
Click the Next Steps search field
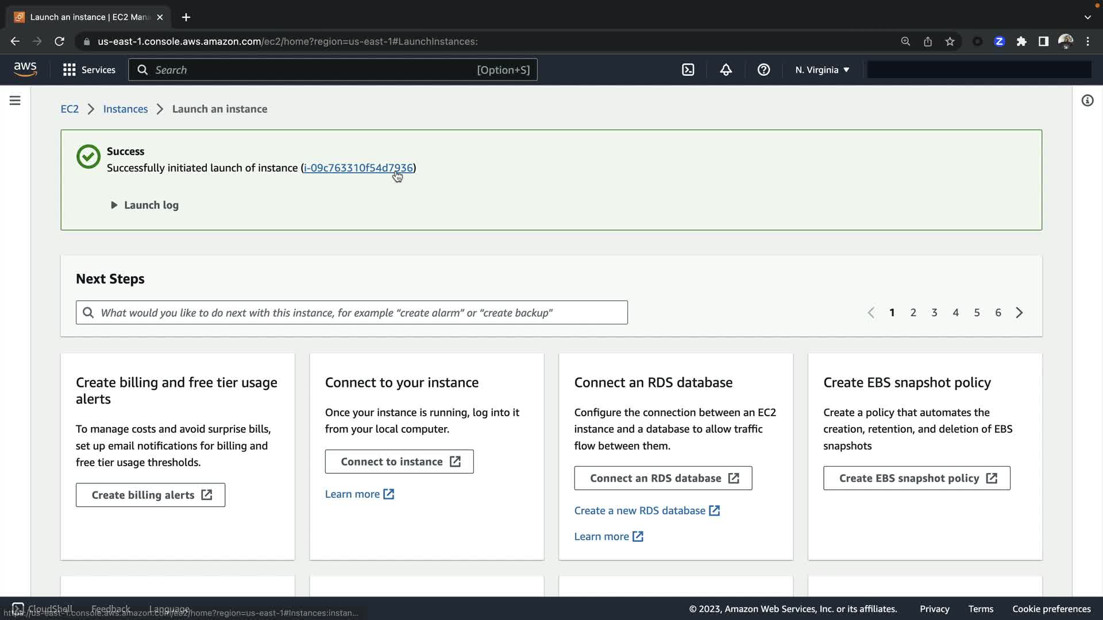[x=352, y=313]
